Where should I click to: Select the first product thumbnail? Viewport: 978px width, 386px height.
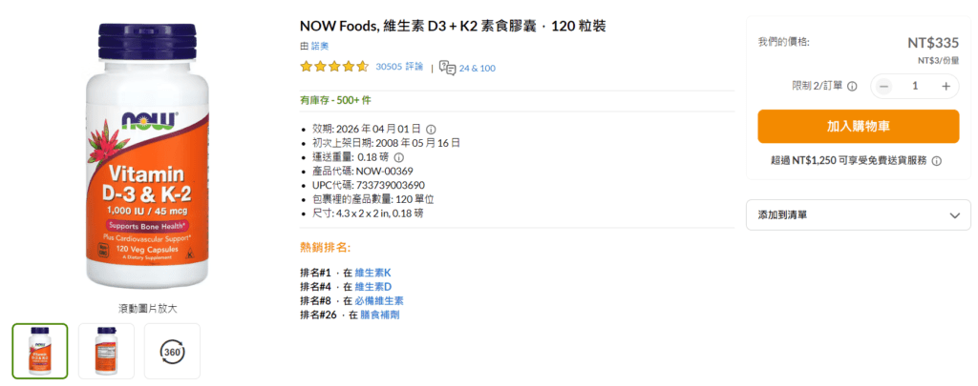40,351
